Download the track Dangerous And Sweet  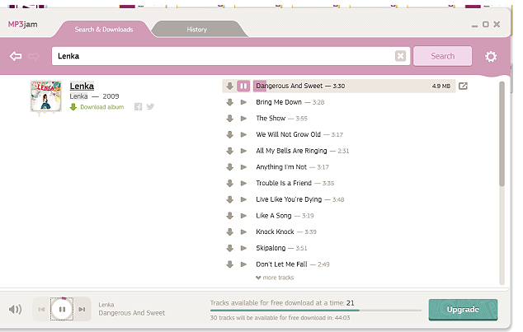pyautogui.click(x=230, y=86)
